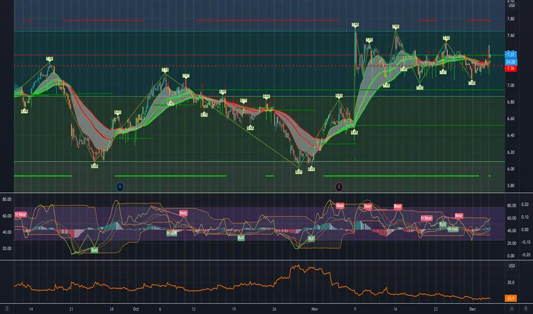Click the 6.08 pivot low label

(94, 166)
